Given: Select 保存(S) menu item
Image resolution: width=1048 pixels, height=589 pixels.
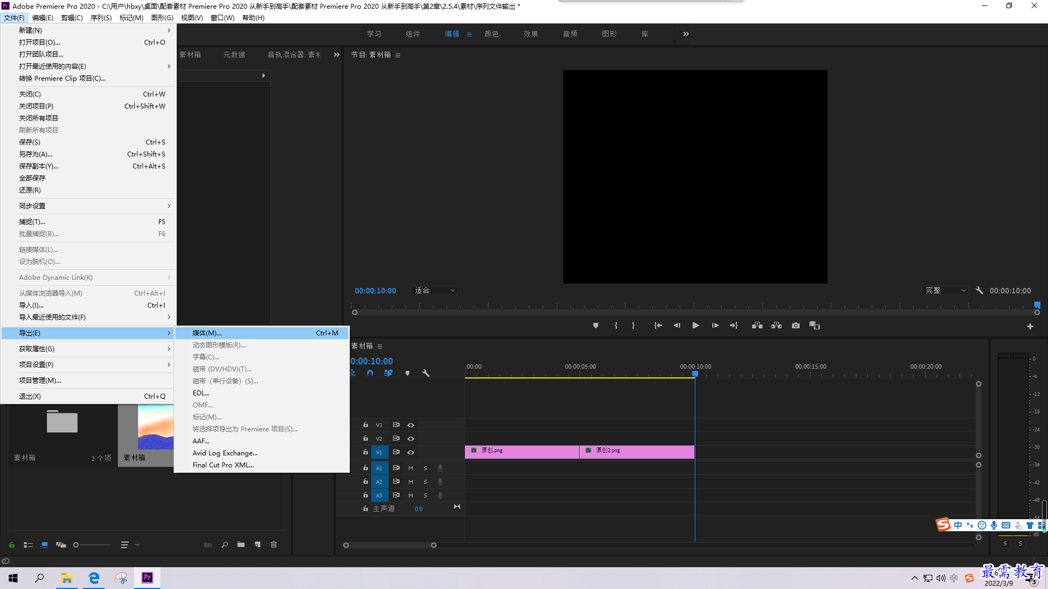Looking at the screenshot, I should coord(88,142).
